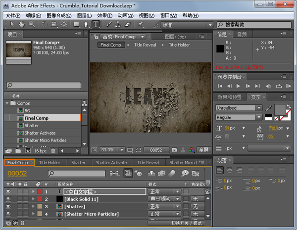Click the interpret footage icon
This screenshot has height=230, width=297.
pos(8,151)
